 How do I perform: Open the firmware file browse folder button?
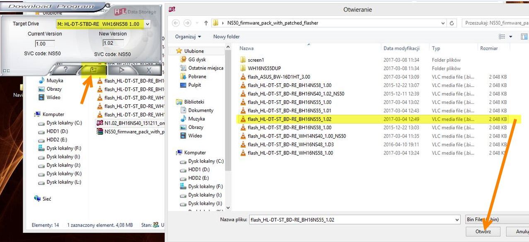[x=94, y=70]
